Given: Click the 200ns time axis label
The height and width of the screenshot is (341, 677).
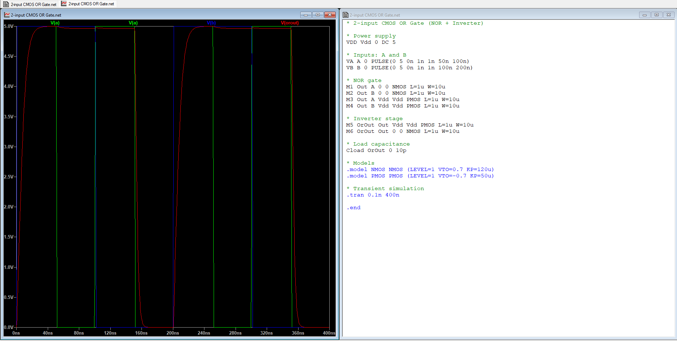Looking at the screenshot, I should tap(173, 333).
